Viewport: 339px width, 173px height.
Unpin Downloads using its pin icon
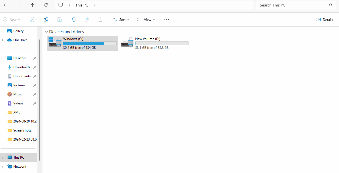35,67
